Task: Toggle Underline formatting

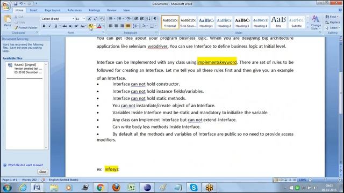Action: tap(56, 26)
